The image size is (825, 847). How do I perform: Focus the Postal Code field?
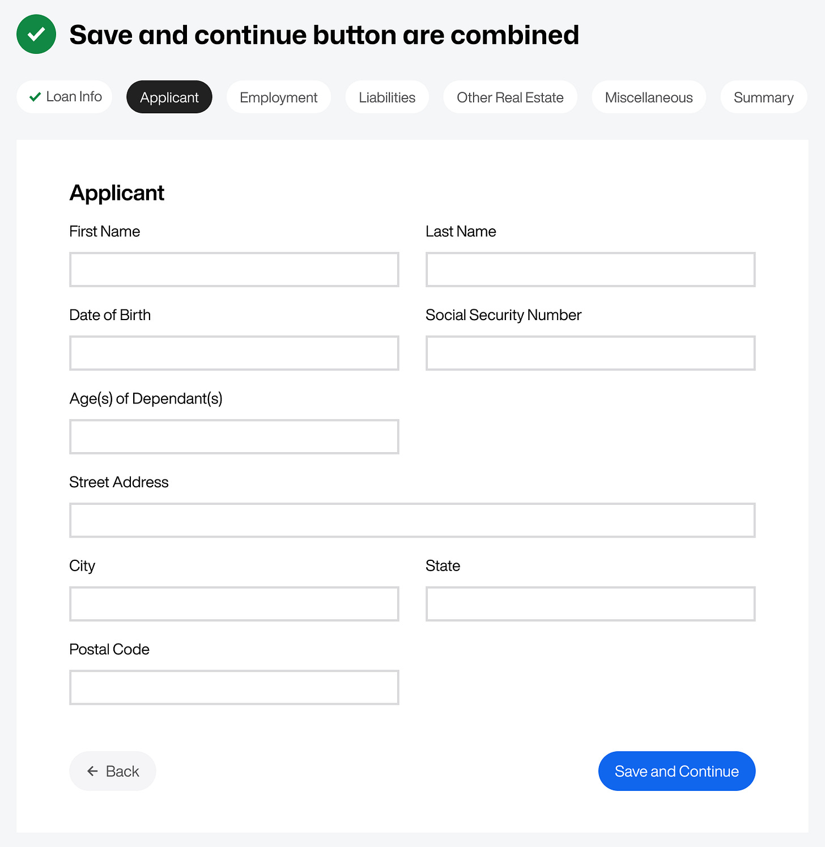click(x=234, y=687)
